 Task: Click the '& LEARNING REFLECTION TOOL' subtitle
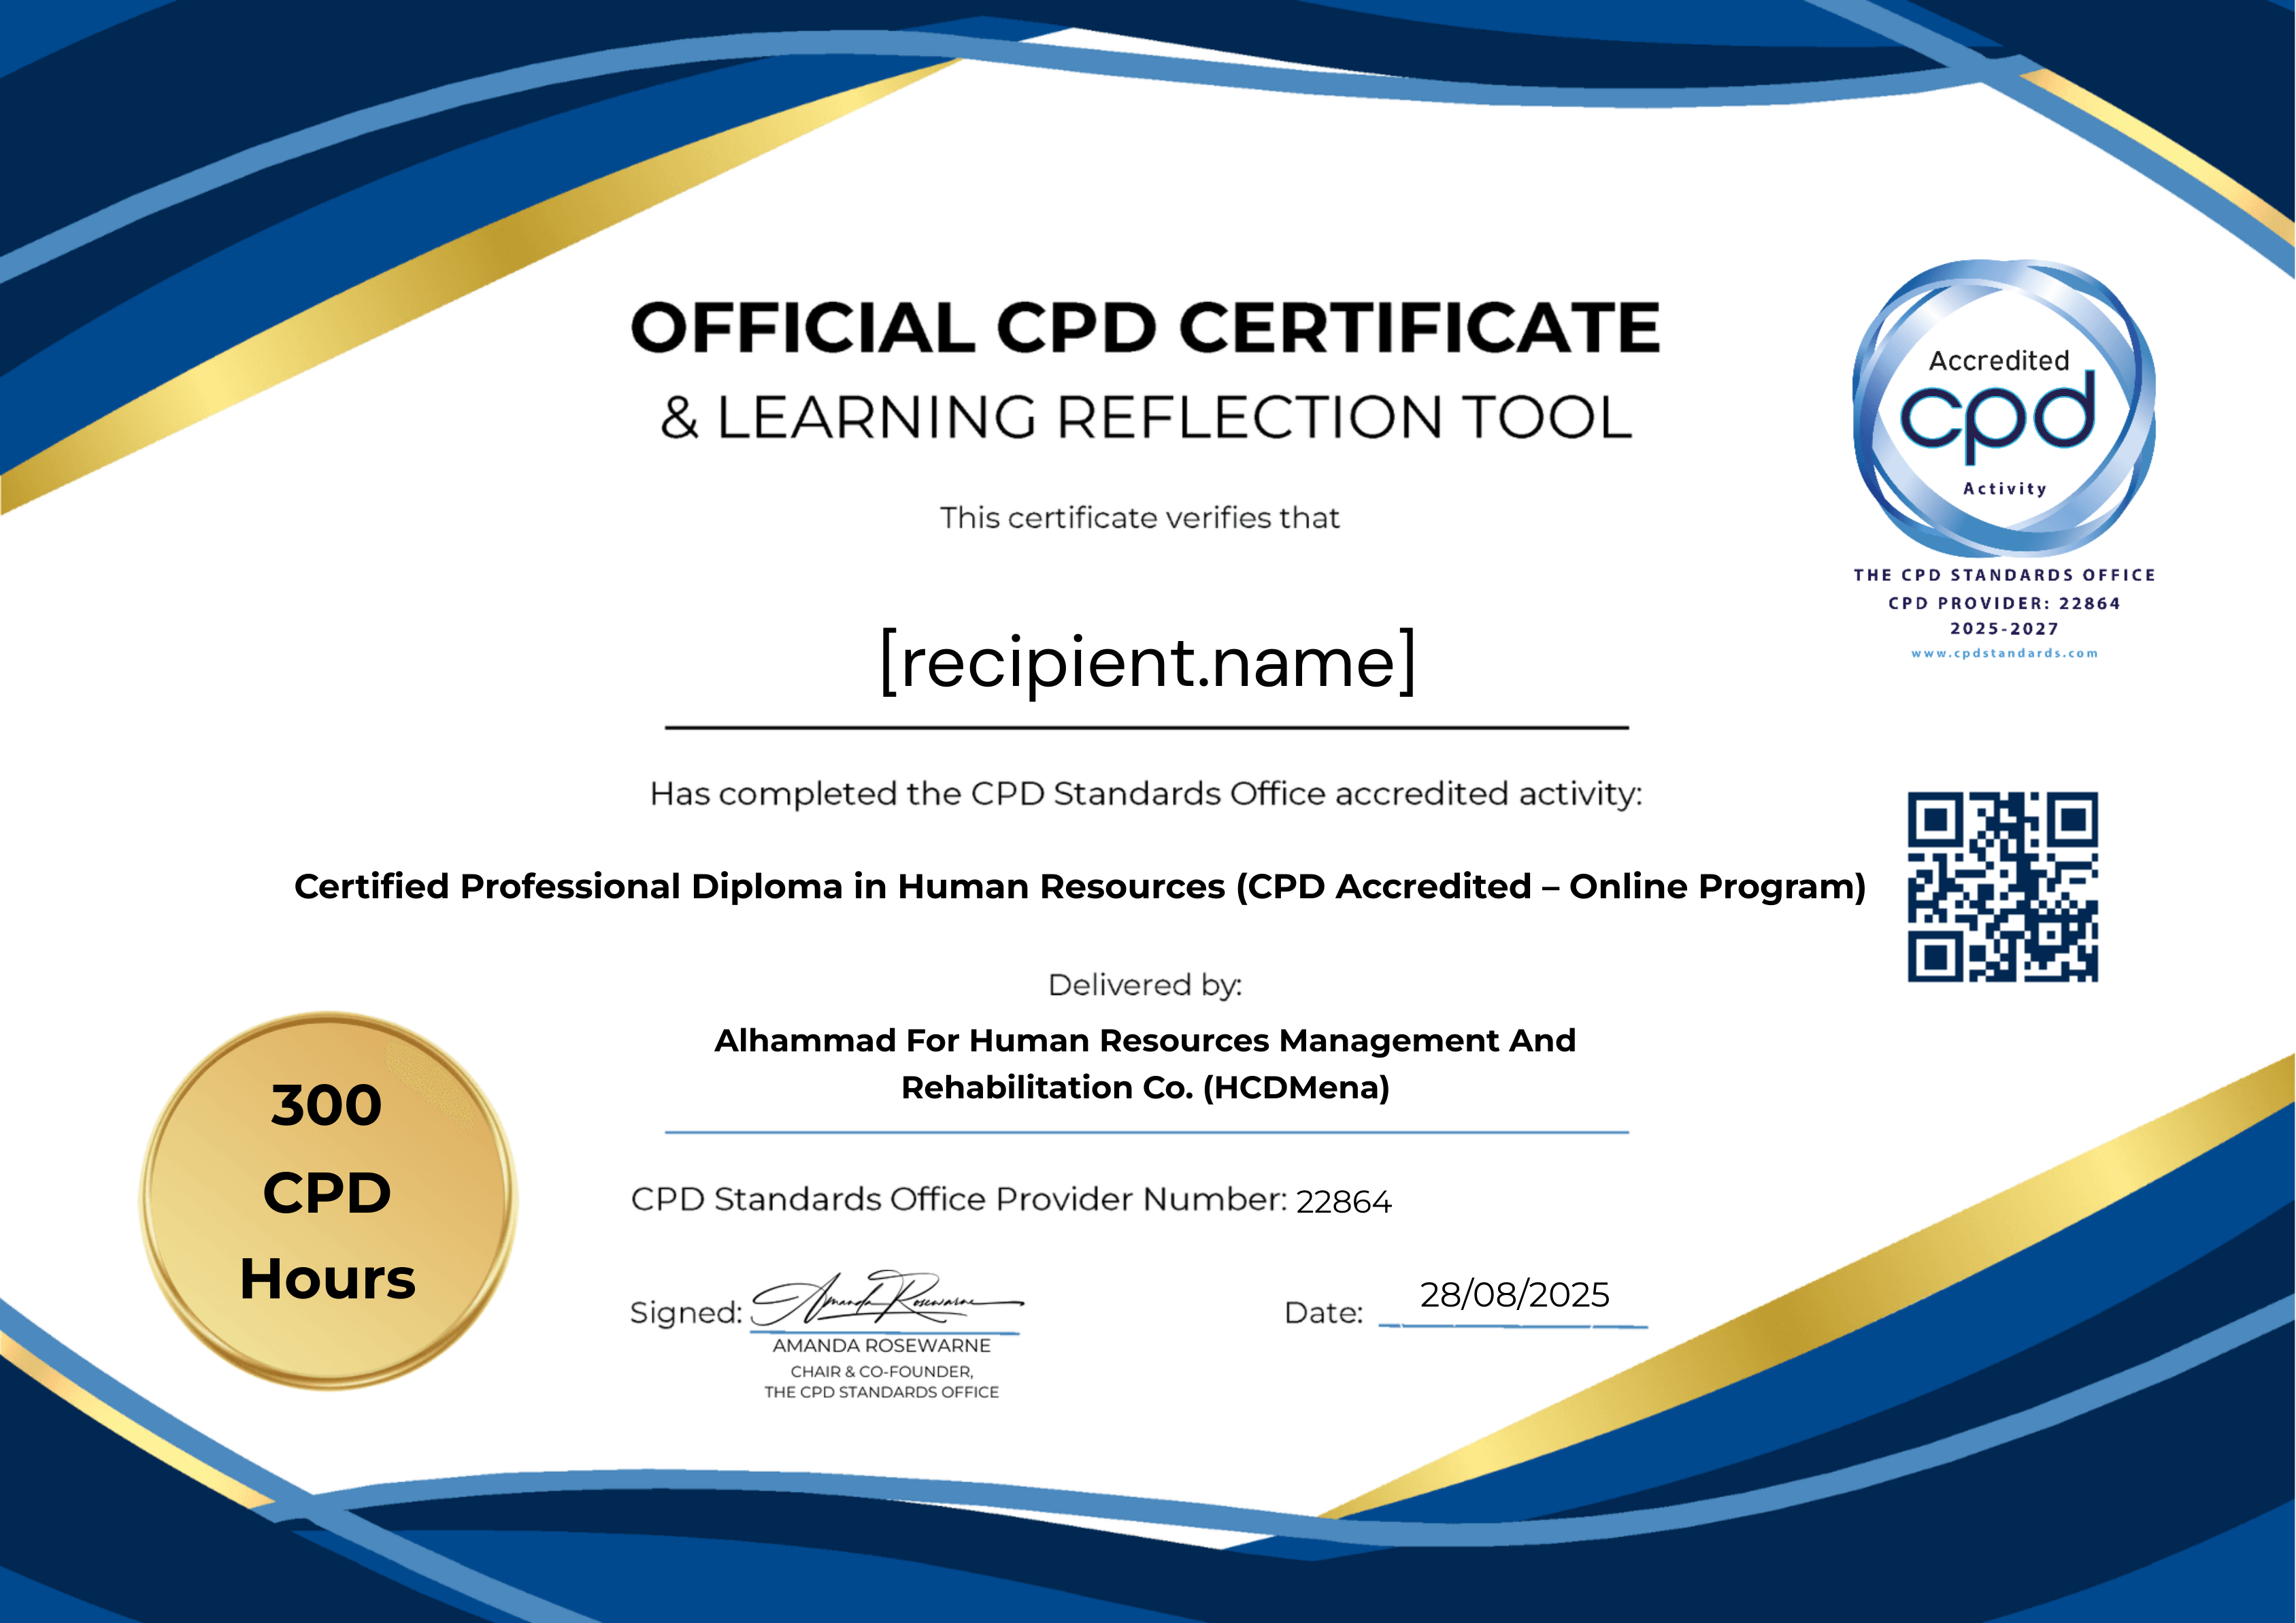1145,418
